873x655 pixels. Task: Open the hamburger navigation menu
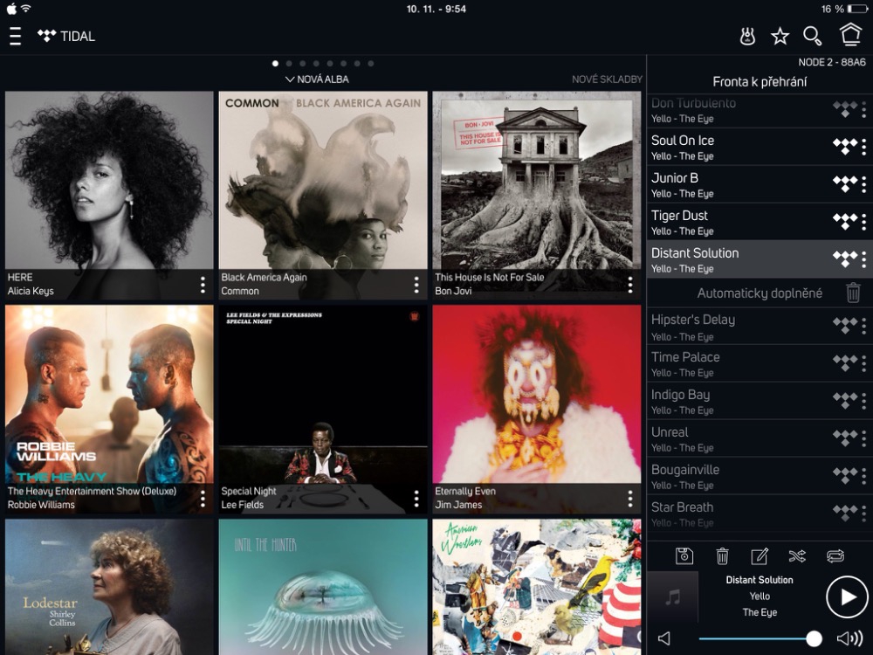16,36
